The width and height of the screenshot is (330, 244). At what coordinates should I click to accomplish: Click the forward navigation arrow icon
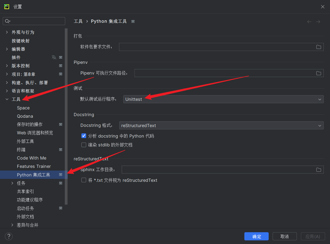point(318,22)
